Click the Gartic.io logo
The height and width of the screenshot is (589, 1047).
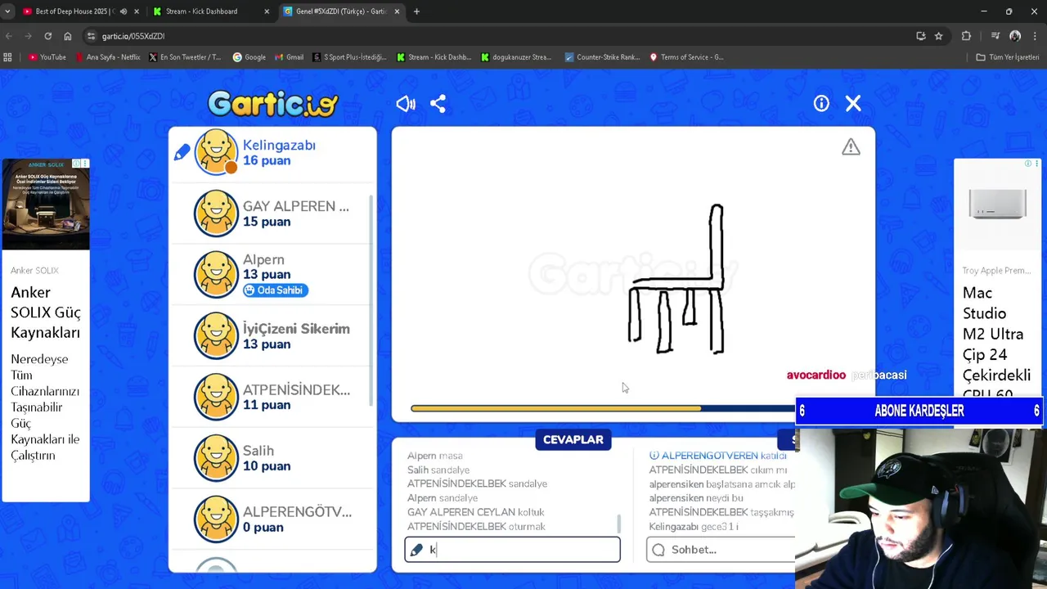(x=272, y=104)
